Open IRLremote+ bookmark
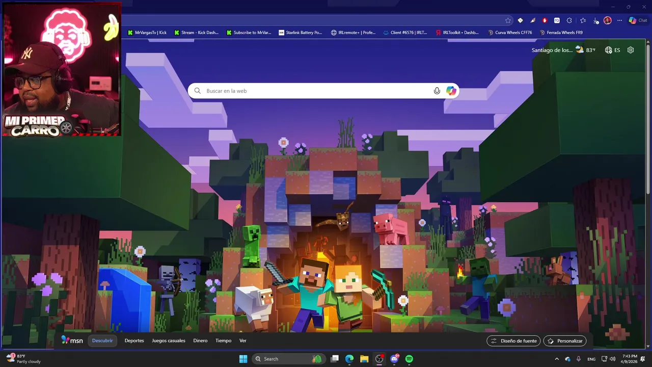The image size is (652, 367). pyautogui.click(x=353, y=33)
